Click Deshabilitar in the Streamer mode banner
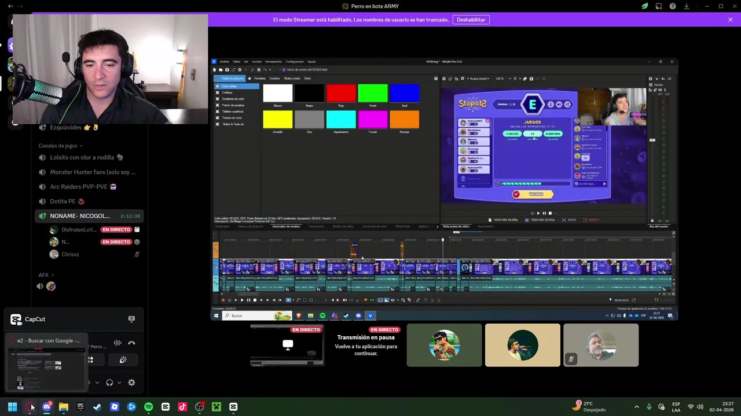 [471, 20]
